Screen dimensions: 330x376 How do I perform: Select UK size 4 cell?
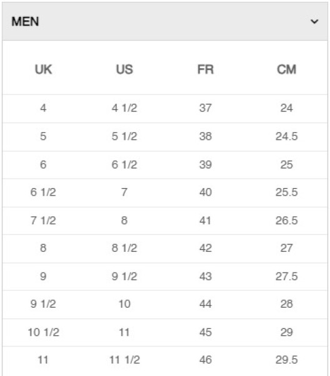(43, 108)
